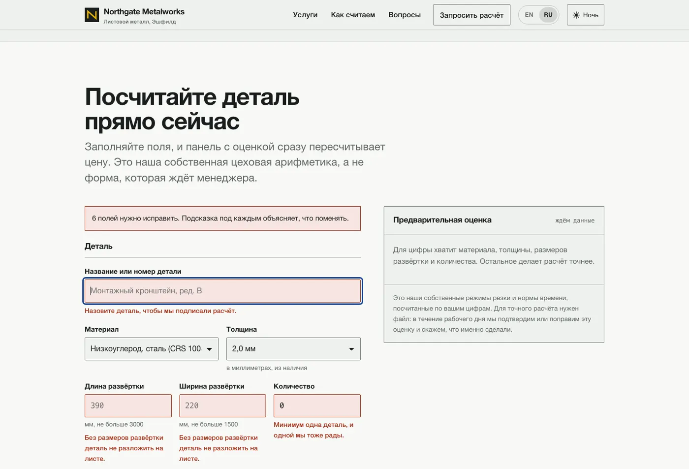This screenshot has height=469, width=689.
Task: Click the 'в миллиметрах, из наличия' hint
Action: pos(267,368)
